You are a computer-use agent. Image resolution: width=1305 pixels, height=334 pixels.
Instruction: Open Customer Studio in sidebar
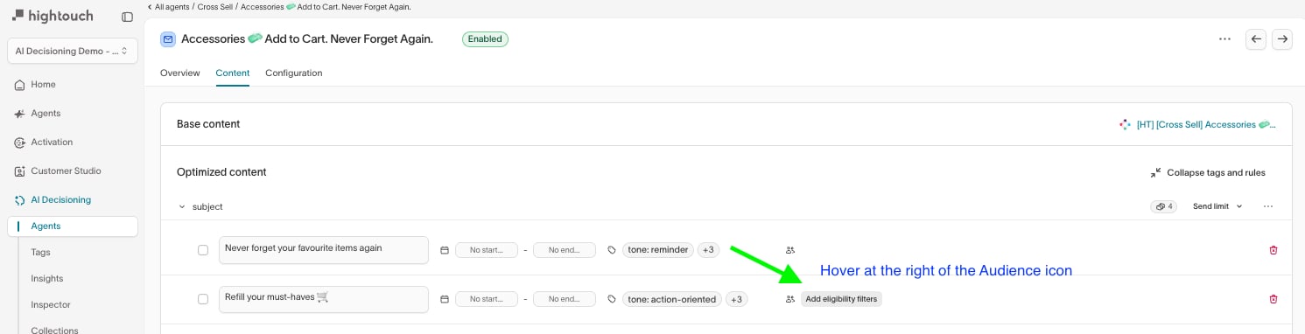(66, 171)
